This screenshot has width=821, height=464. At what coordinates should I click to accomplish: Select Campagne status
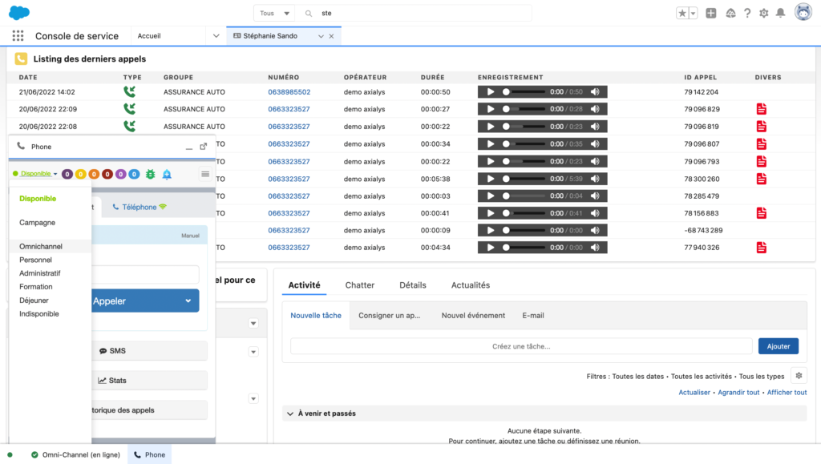[x=37, y=222]
